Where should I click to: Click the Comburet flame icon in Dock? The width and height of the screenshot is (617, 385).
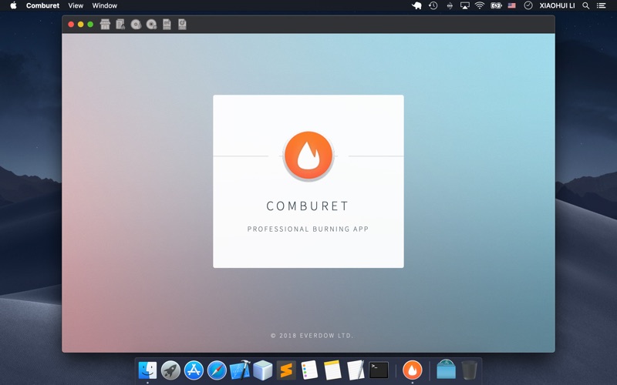pyautogui.click(x=413, y=370)
